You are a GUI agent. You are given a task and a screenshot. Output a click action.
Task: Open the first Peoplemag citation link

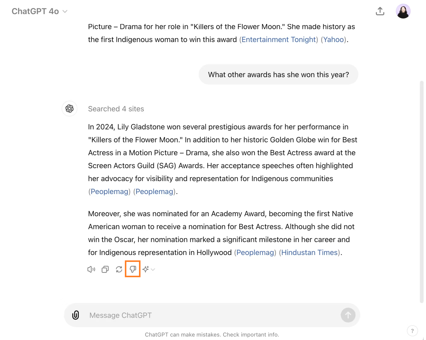[x=110, y=192]
